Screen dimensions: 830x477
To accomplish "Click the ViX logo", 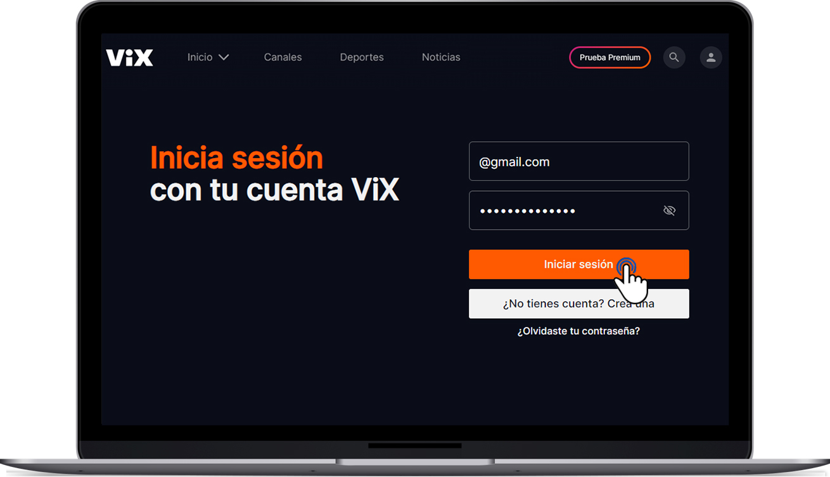I will click(130, 58).
